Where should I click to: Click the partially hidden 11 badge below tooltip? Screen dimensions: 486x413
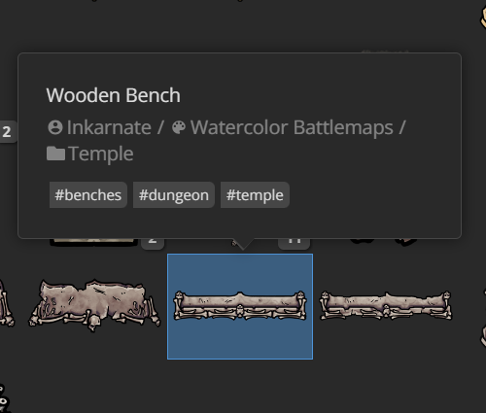[x=295, y=243]
